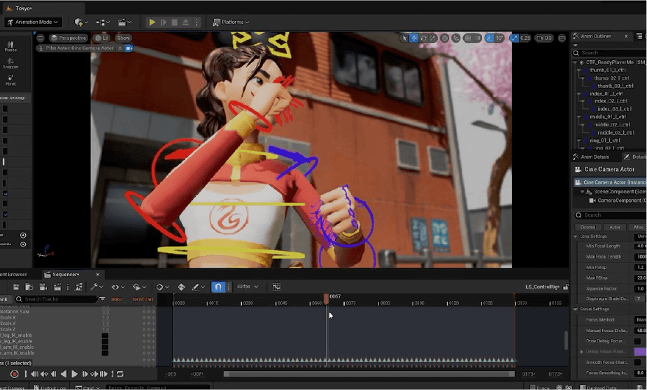Activate the Rotate gizmo tool
647x390 pixels.
tap(423, 38)
